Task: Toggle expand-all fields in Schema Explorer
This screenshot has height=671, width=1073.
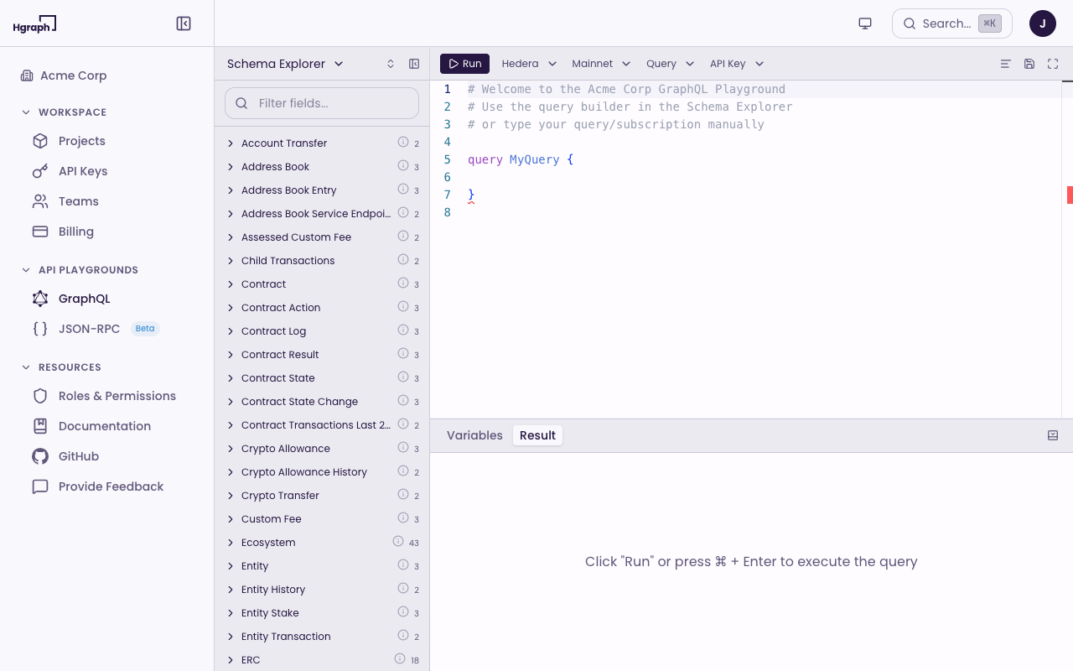Action: point(390,63)
